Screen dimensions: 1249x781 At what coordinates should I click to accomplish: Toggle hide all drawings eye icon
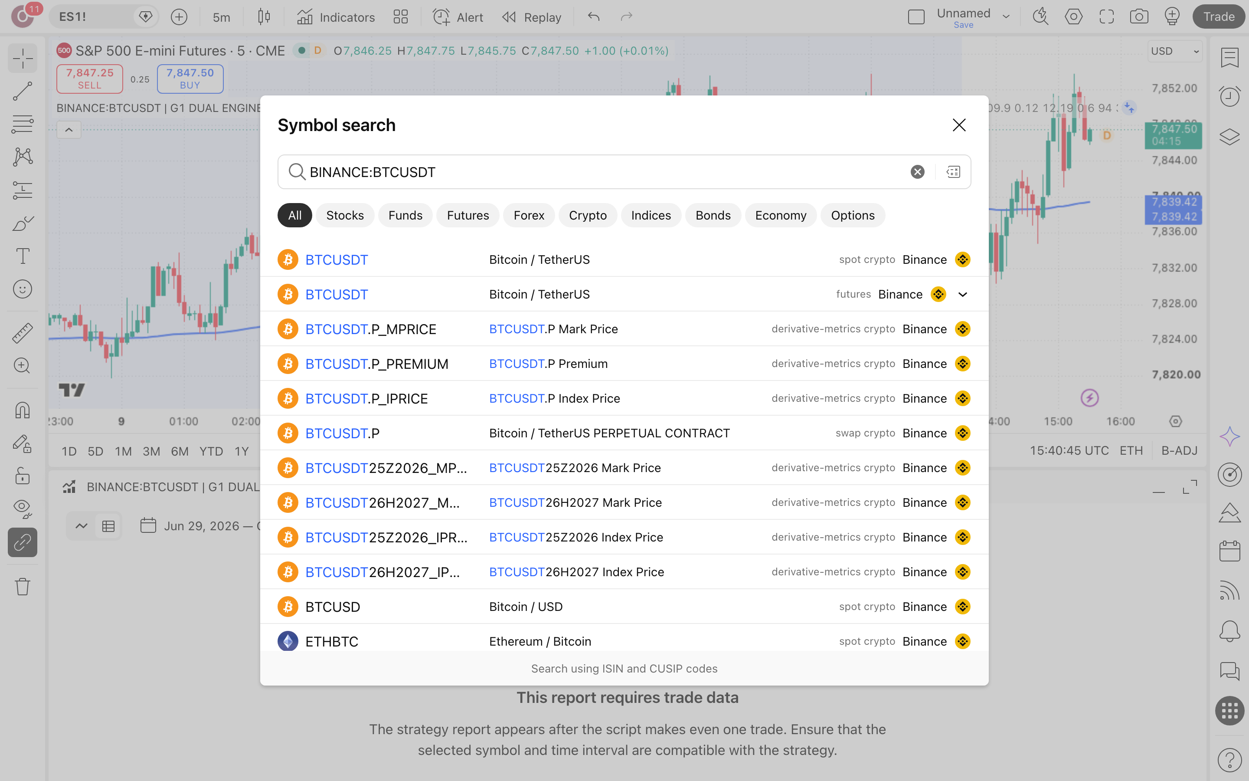[22, 508]
